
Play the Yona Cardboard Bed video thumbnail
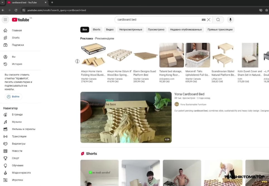pos(126,117)
